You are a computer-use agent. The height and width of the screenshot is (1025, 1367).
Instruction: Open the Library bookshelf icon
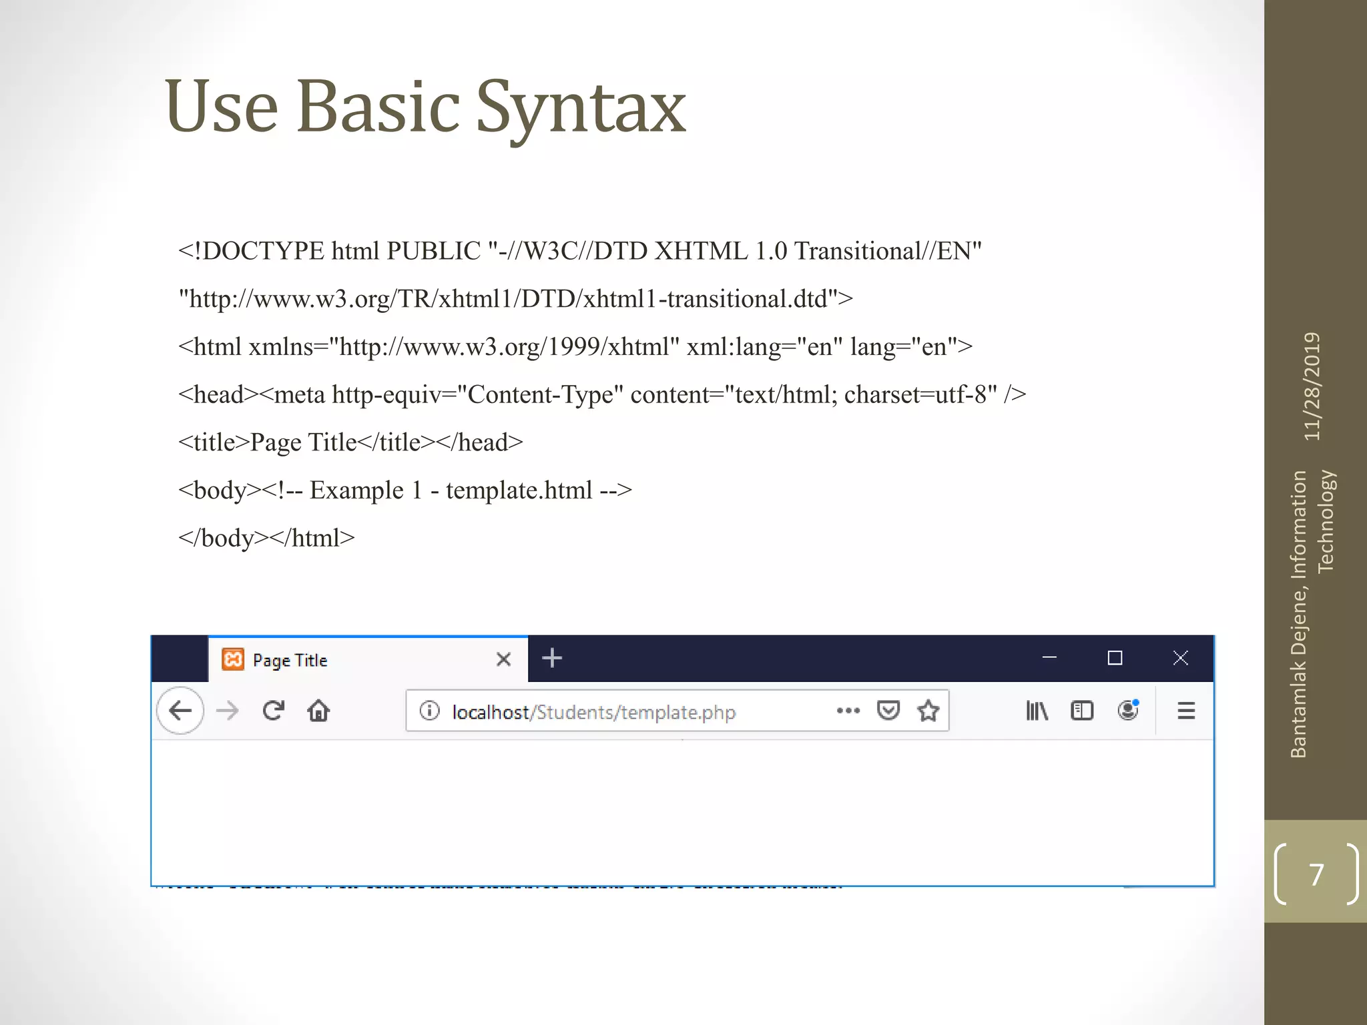click(1037, 711)
